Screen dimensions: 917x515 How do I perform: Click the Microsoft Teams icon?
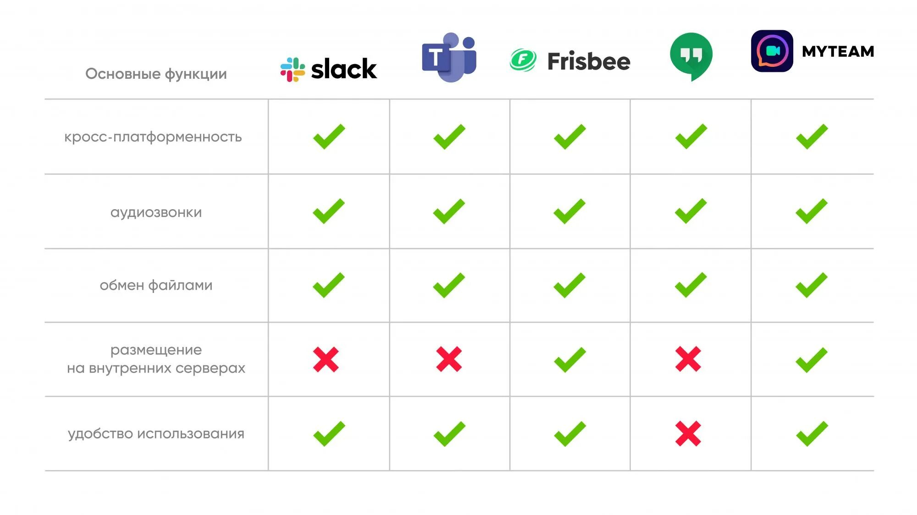click(447, 59)
